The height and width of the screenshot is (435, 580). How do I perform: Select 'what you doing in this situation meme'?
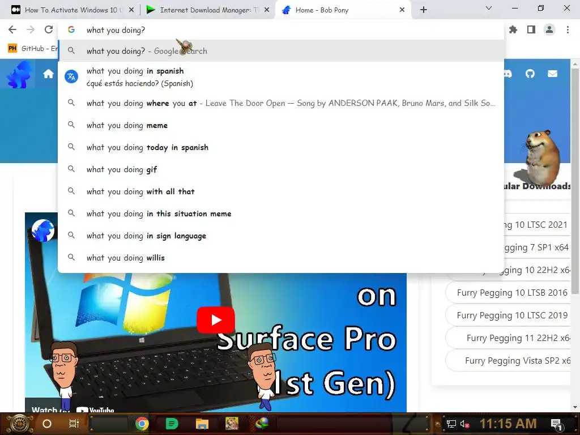click(x=281, y=214)
